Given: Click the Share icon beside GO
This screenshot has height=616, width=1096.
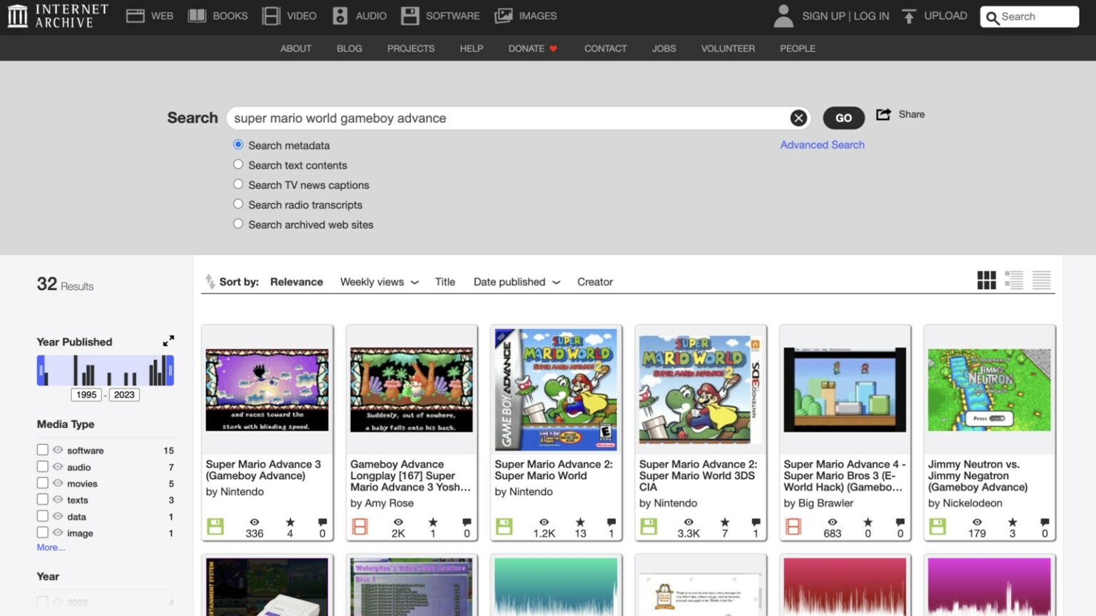Looking at the screenshot, I should pos(883,114).
